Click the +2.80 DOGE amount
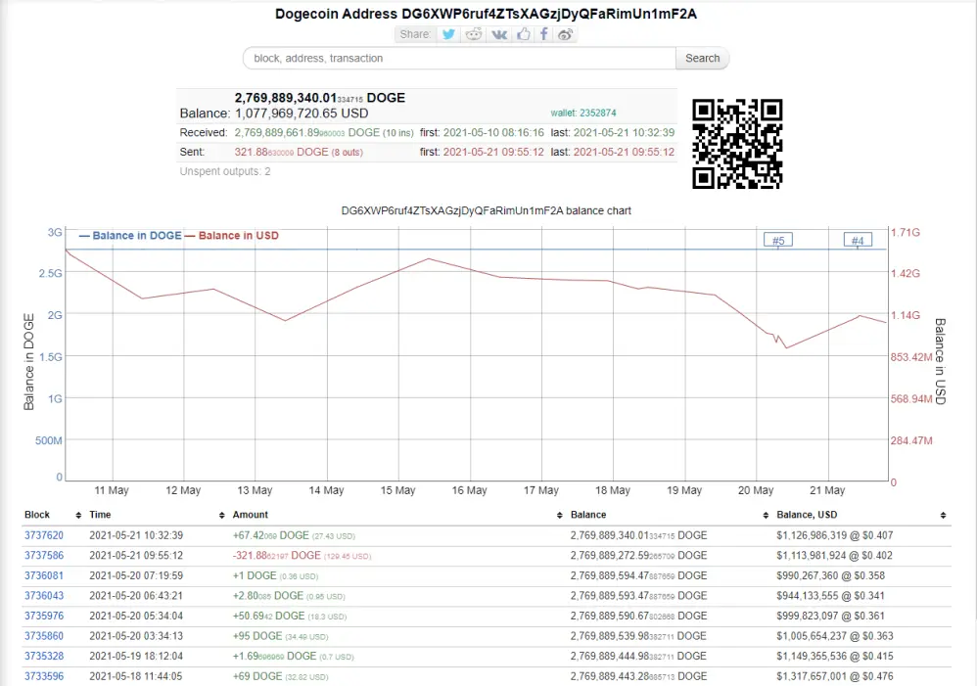 click(268, 596)
